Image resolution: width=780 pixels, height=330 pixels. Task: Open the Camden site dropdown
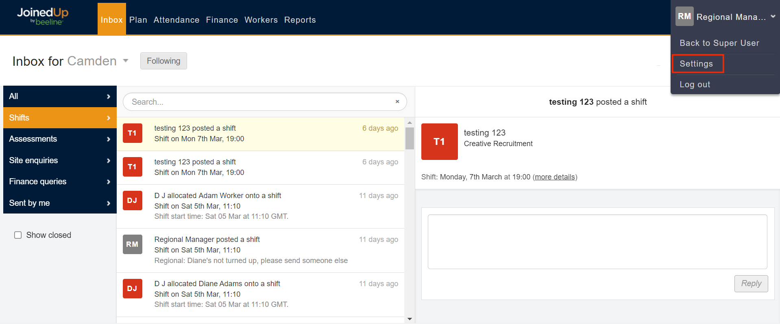point(126,61)
